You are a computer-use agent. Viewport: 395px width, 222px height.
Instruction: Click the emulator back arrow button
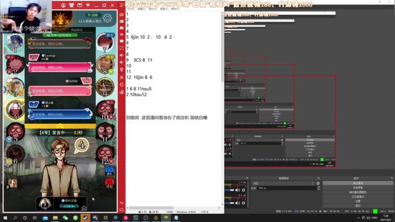pyautogui.click(x=122, y=203)
